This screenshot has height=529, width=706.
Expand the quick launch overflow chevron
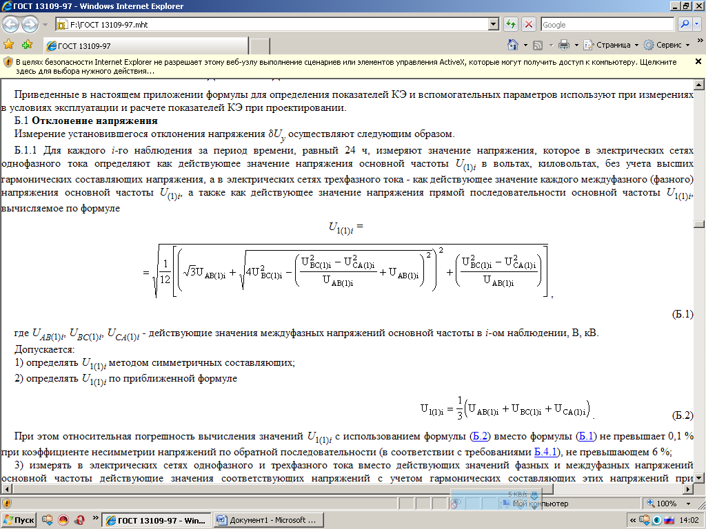click(x=95, y=518)
